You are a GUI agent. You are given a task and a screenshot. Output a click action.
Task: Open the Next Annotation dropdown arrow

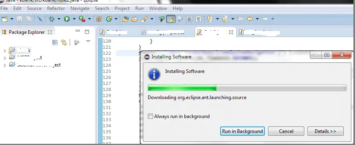[x=217, y=19]
